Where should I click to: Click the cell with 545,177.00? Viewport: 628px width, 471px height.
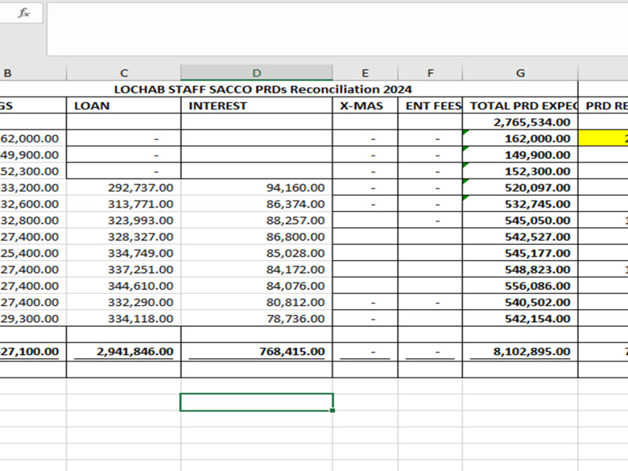[520, 253]
